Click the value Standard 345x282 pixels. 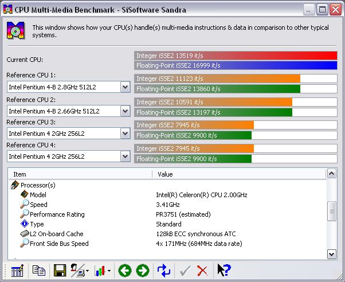168,224
